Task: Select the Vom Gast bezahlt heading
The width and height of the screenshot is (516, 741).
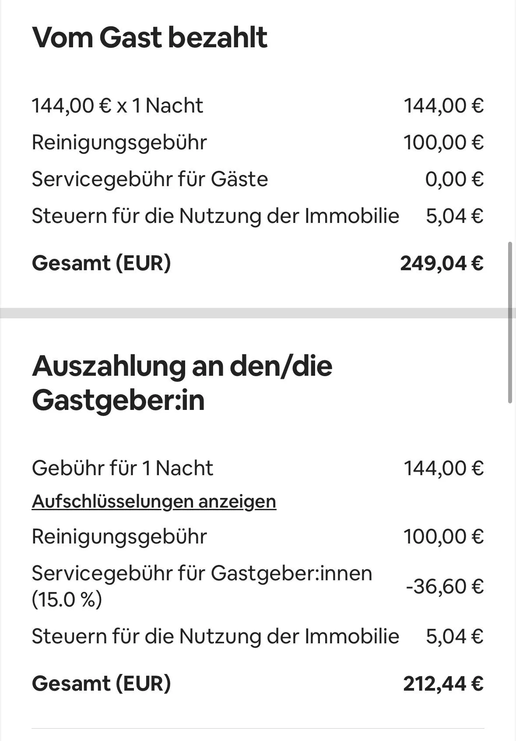Action: (x=150, y=37)
